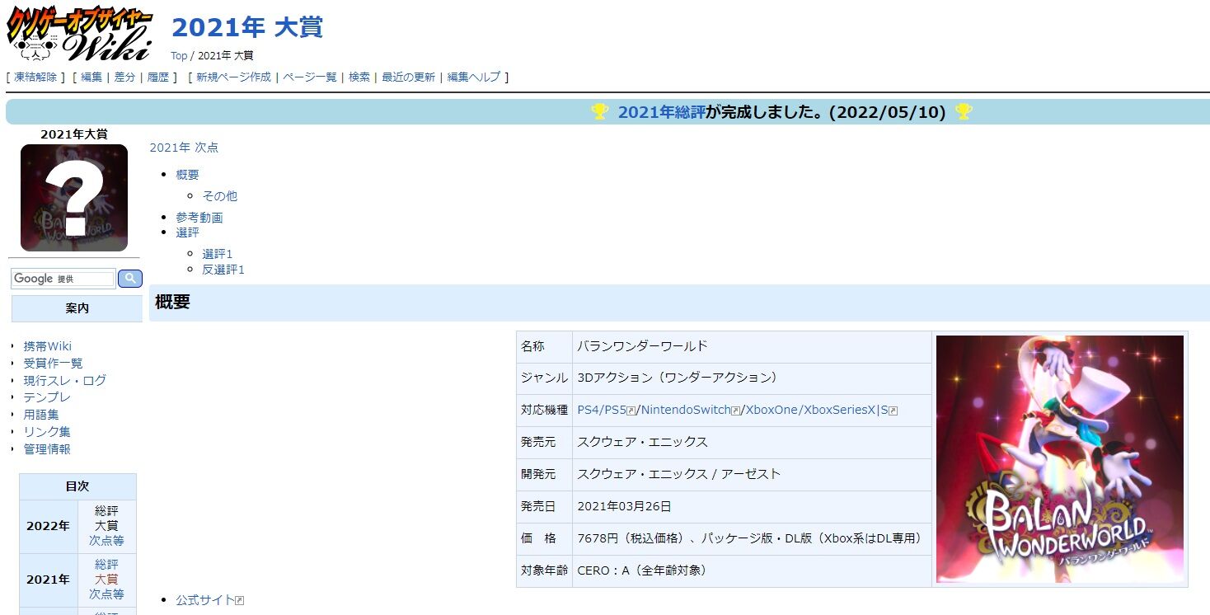1210x615 pixels.
Task: Open 現行スレ・ログ in the sidebar
Action: [64, 381]
